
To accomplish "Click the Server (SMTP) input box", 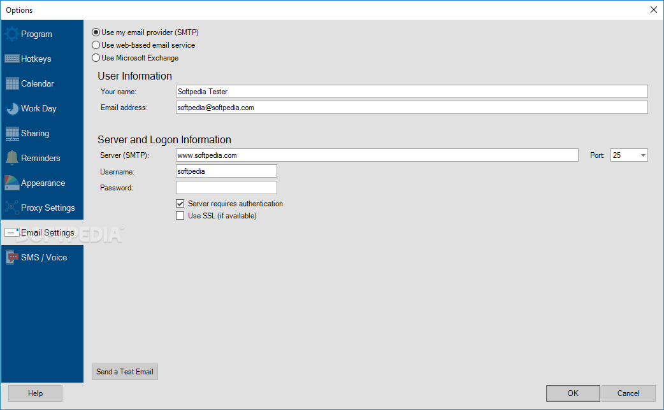I will 377,155.
